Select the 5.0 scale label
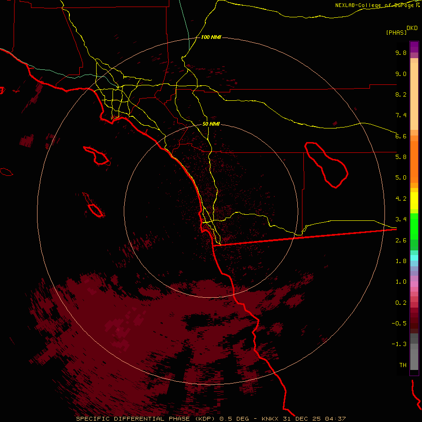 pos(401,178)
